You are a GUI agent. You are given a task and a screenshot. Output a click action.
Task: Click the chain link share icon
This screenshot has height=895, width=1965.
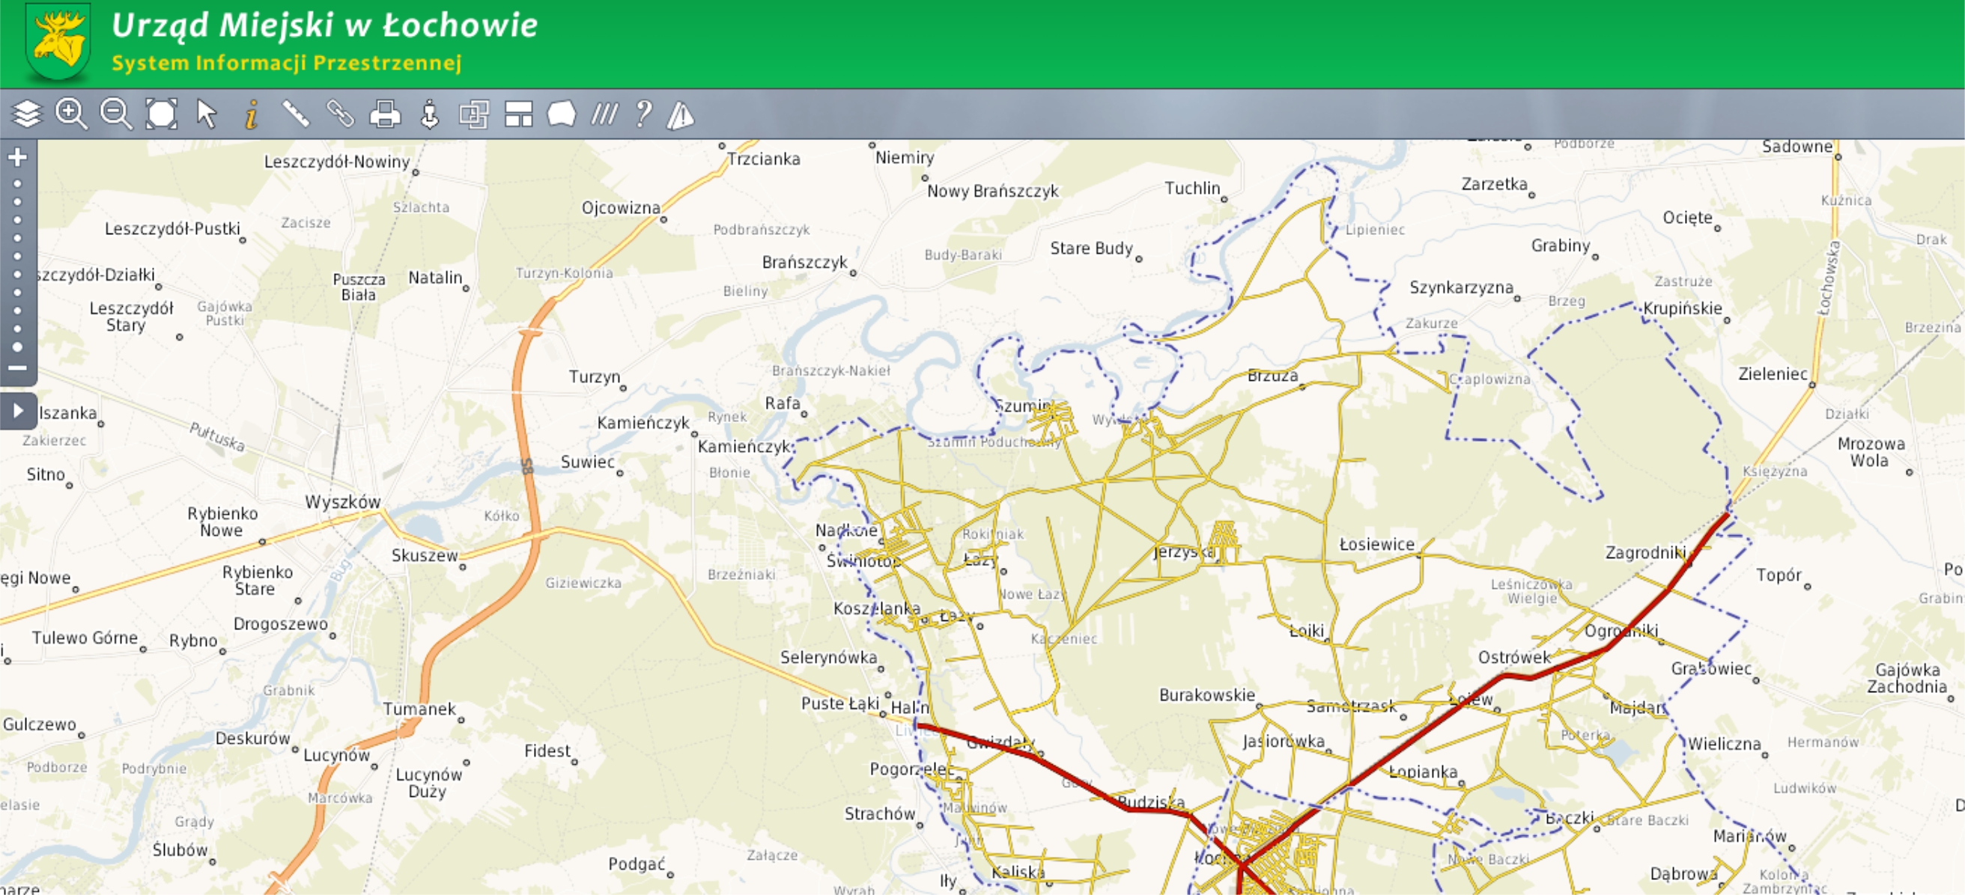click(340, 114)
